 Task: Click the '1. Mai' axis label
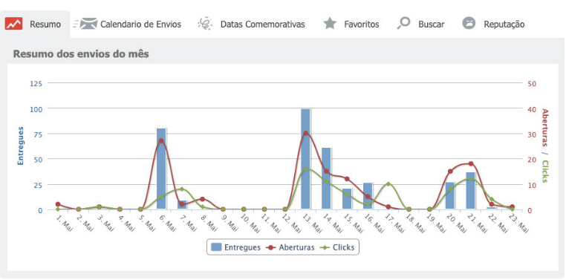[x=65, y=223]
